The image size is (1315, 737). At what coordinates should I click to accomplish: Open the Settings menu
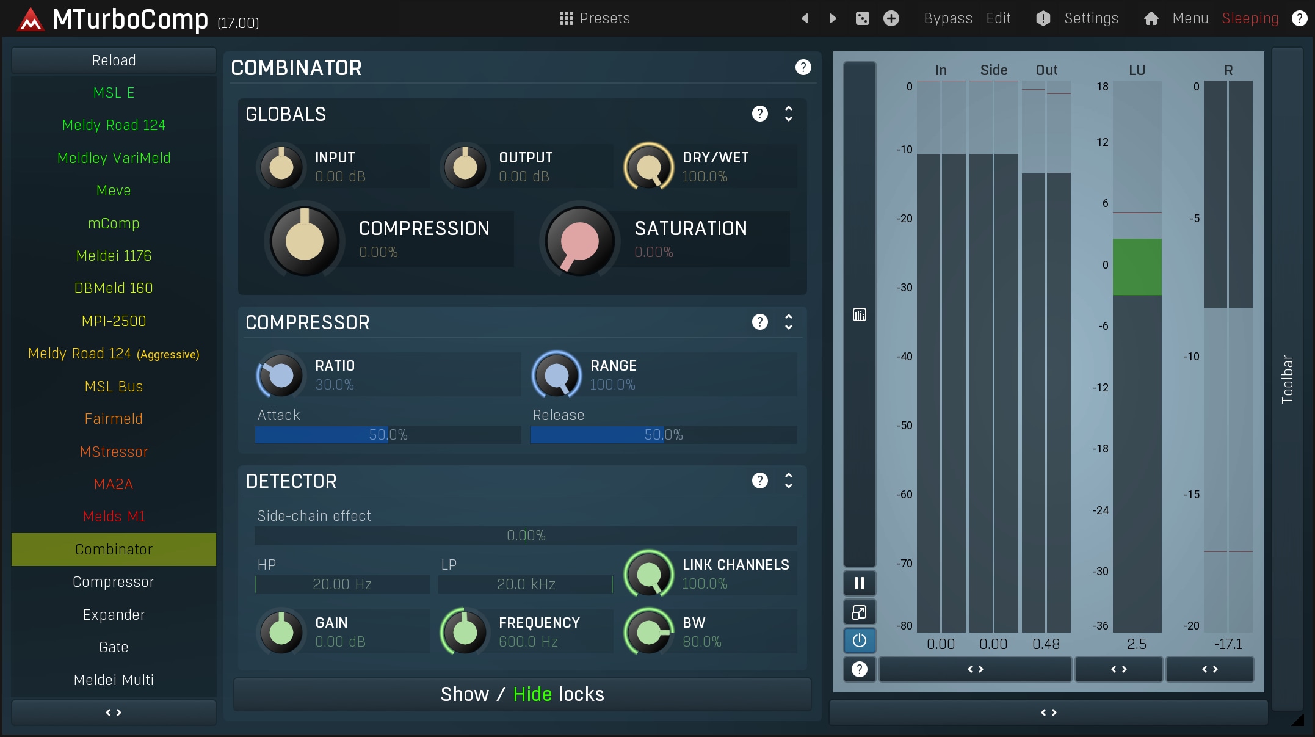pyautogui.click(x=1090, y=18)
